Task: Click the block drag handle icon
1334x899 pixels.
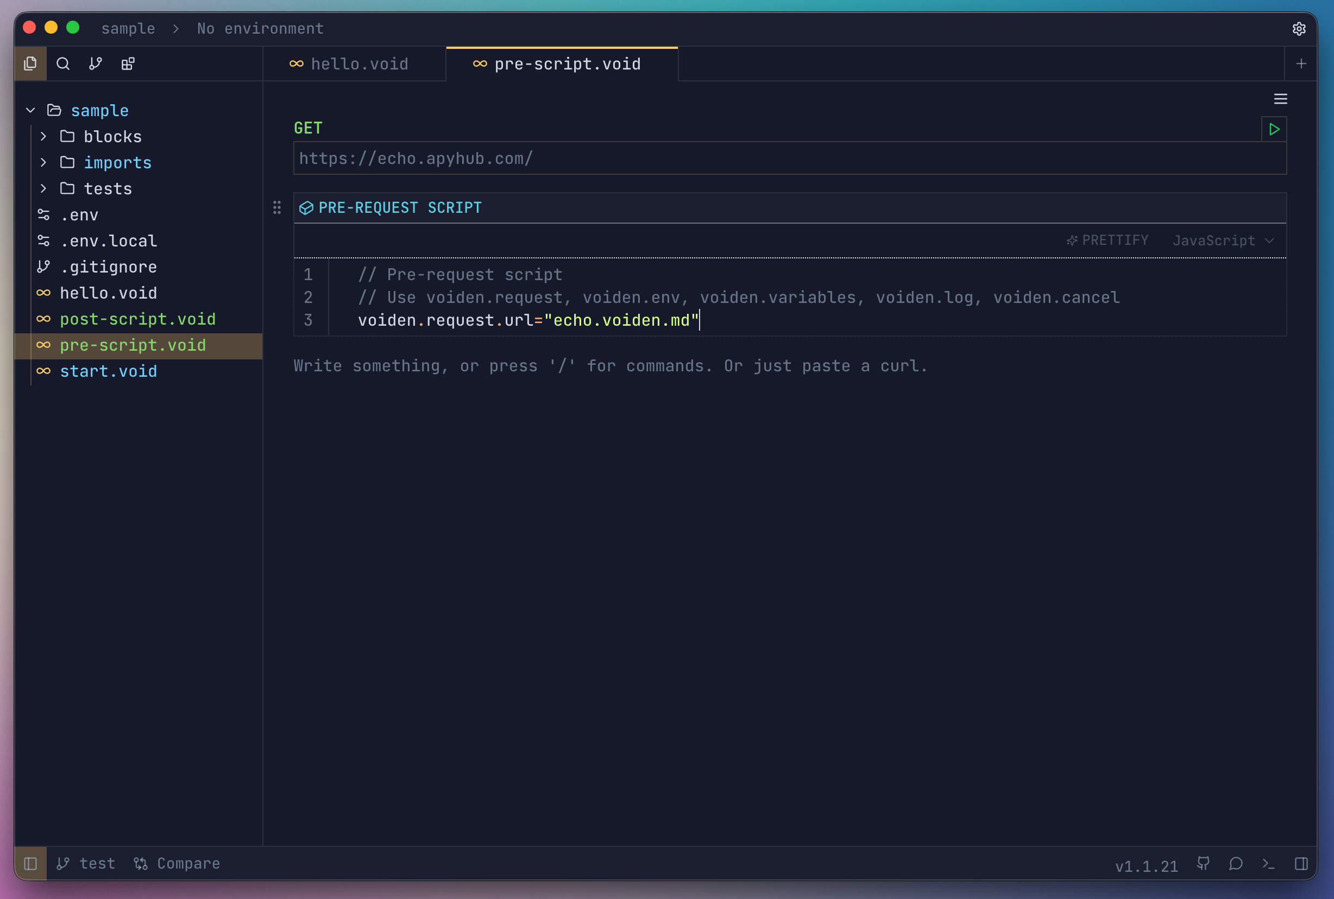Action: click(x=277, y=207)
